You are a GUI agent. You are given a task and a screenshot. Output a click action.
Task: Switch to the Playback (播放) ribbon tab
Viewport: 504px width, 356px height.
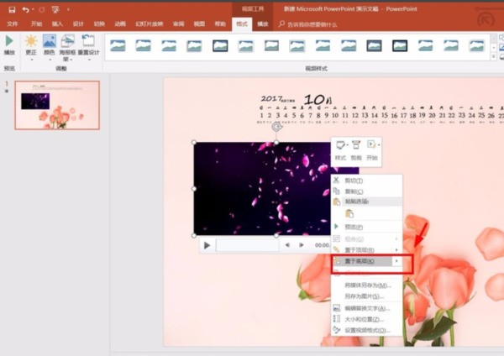pyautogui.click(x=263, y=24)
